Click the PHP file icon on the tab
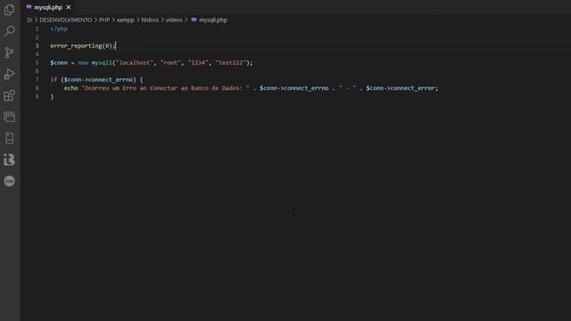Screen dimensions: 571x321 tap(29, 7)
